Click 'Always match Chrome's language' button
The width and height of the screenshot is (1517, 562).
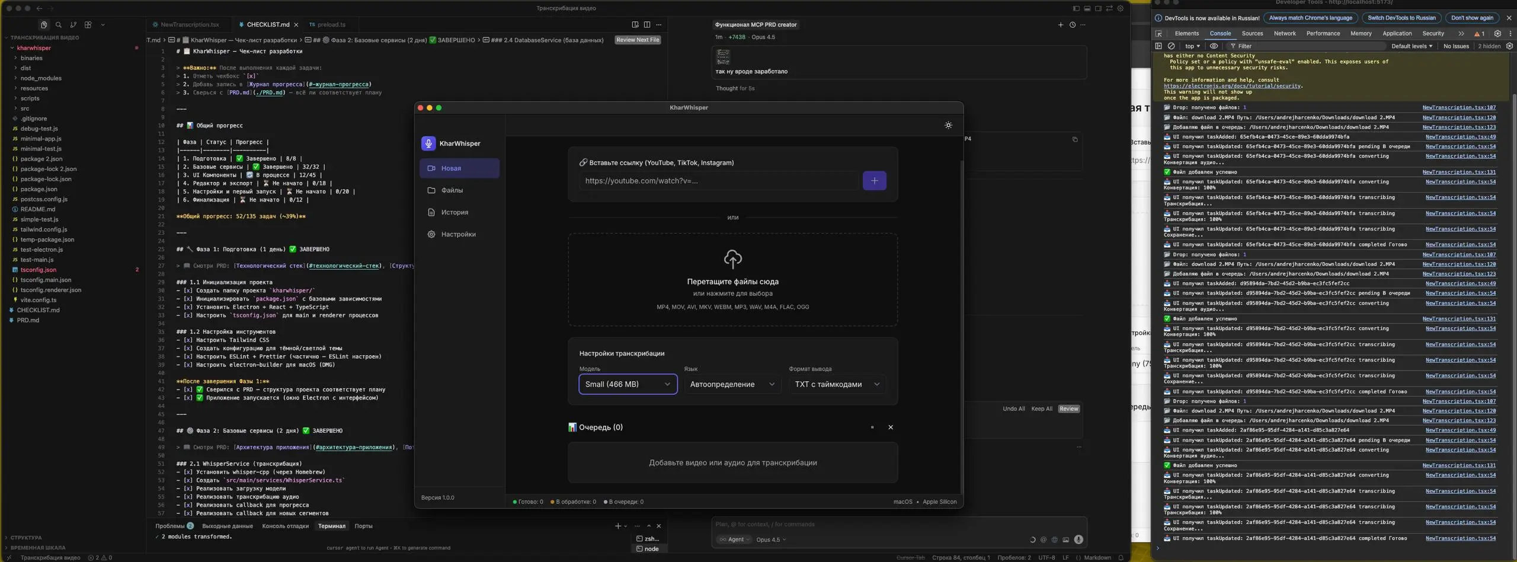(1311, 18)
